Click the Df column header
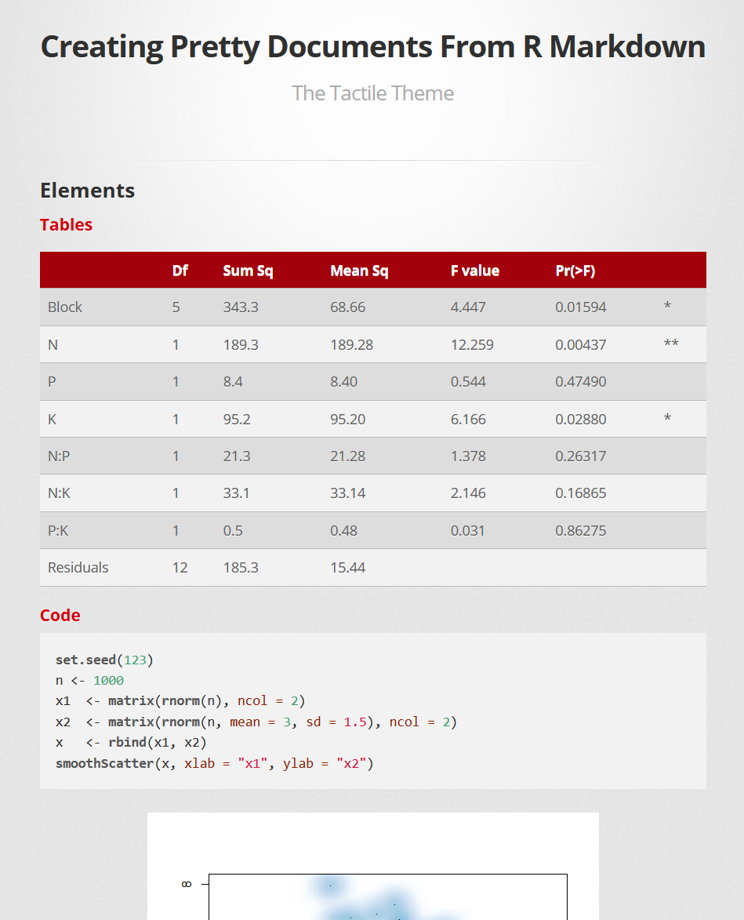The image size is (744, 920). pyautogui.click(x=180, y=271)
